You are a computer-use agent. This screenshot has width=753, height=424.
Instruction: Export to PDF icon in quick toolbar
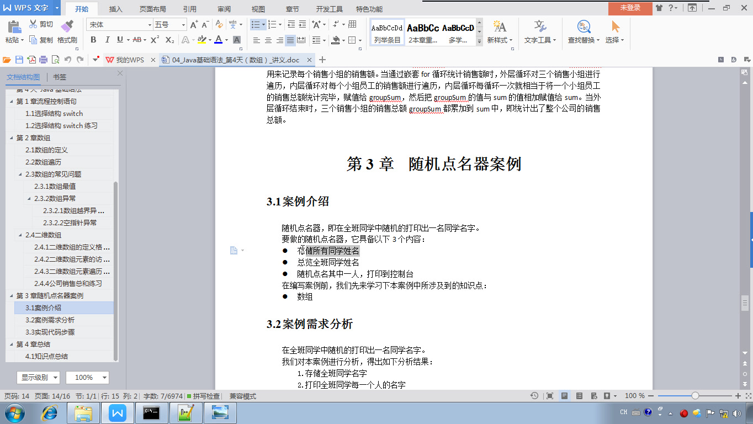click(31, 60)
